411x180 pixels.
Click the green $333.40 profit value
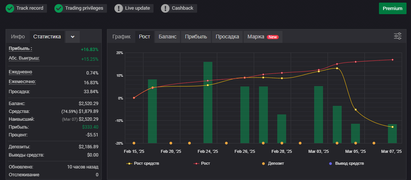pyautogui.click(x=91, y=127)
